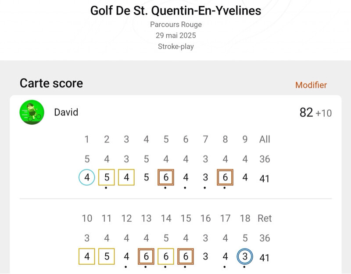The width and height of the screenshot is (351, 274).
Task: Select the circled birdie score on hole 1
Action: (87, 178)
